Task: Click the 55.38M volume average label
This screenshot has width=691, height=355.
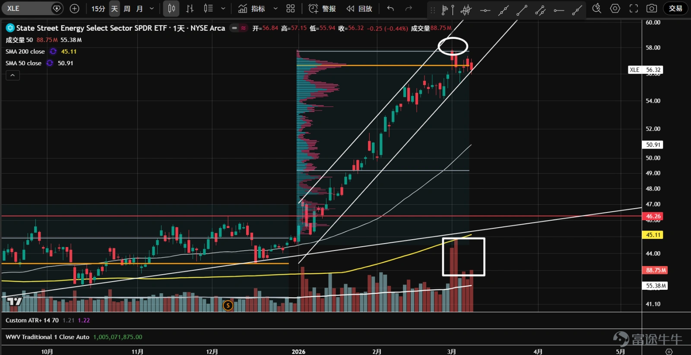Action: pyautogui.click(x=656, y=286)
